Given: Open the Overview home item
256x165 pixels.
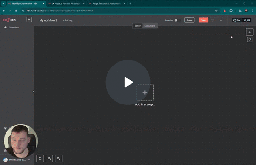Looking at the screenshot, I should coord(11,27).
